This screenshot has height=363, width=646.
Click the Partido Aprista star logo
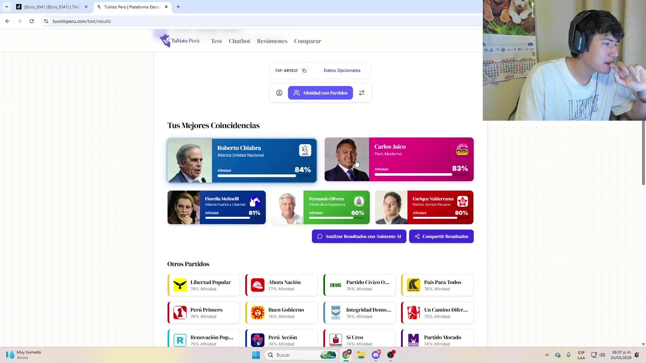tap(462, 202)
